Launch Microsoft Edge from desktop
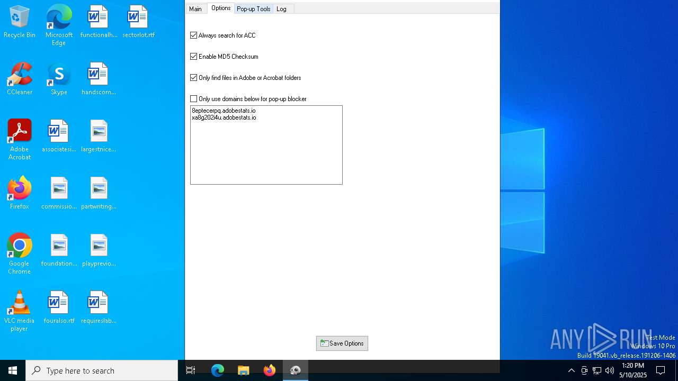The width and height of the screenshot is (678, 381). click(x=59, y=25)
